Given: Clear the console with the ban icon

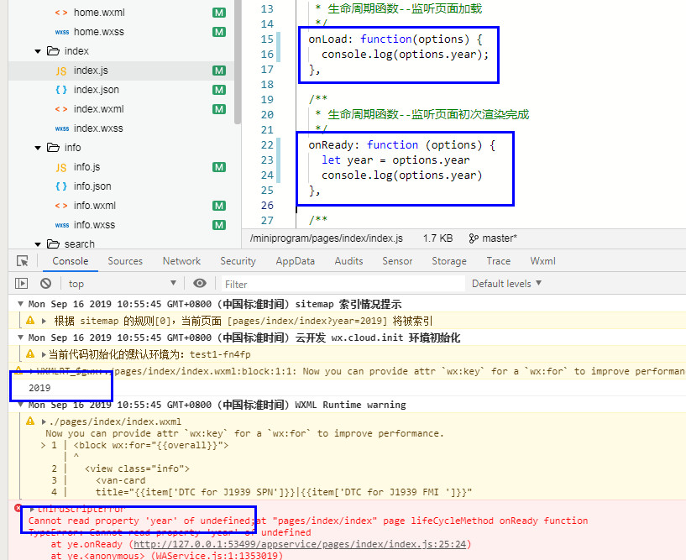Looking at the screenshot, I should (x=45, y=284).
